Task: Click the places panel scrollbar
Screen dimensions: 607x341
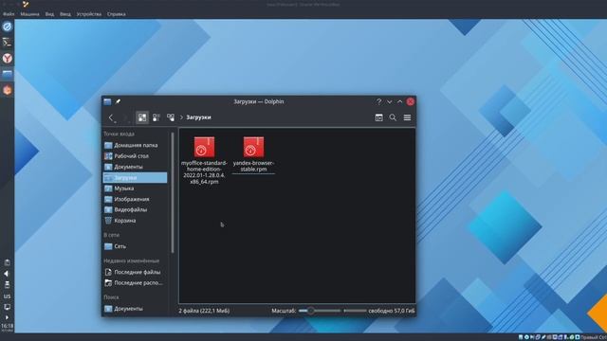Action: [x=173, y=193]
